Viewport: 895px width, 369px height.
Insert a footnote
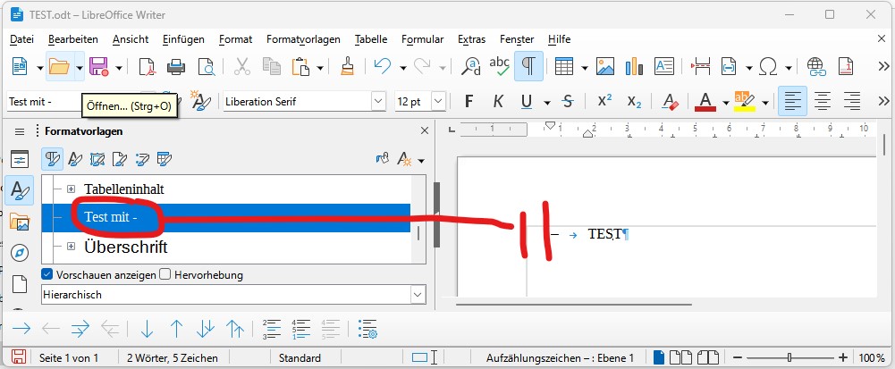point(846,67)
